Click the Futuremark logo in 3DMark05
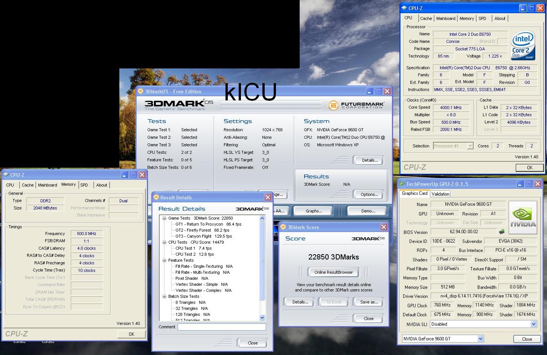The width and height of the screenshot is (547, 355). [x=356, y=105]
